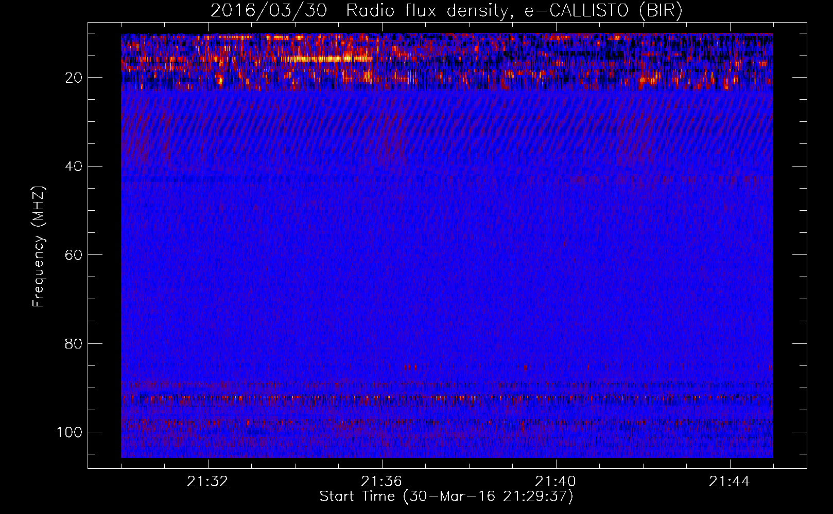The width and height of the screenshot is (833, 514).
Task: Click the "21:44" time tick label
Action: click(730, 482)
